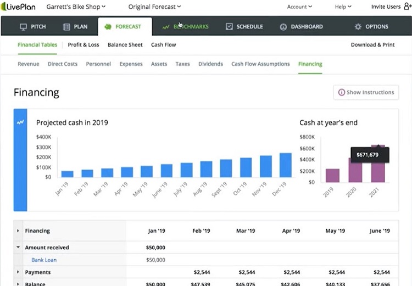The height and width of the screenshot is (286, 412).
Task: Click the Amount received $50,000 total cell
Action: click(x=155, y=248)
